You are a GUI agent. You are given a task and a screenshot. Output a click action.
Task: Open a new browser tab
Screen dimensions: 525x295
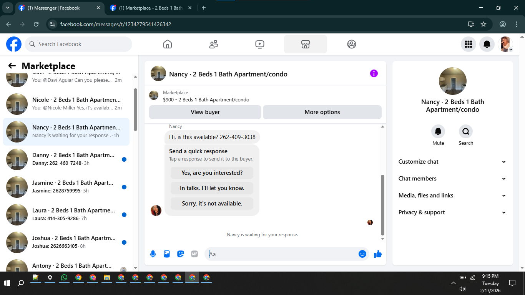point(204,8)
